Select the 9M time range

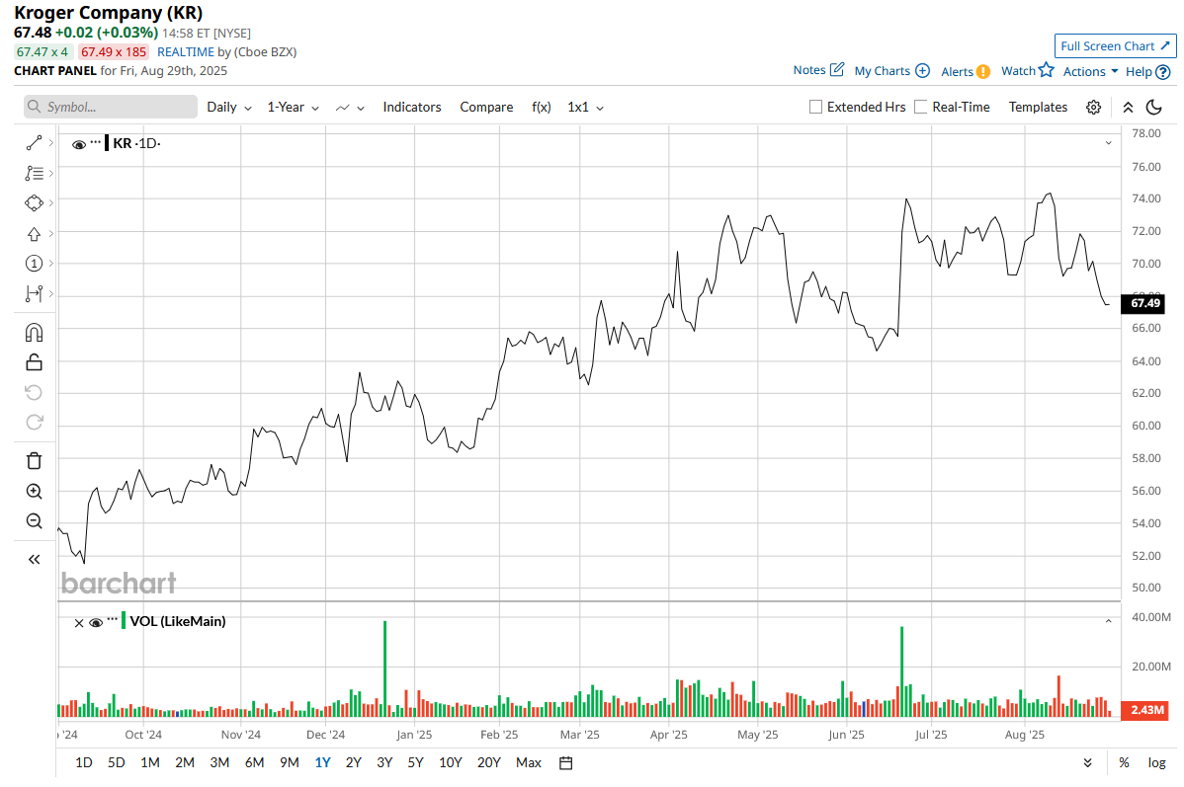pyautogui.click(x=290, y=763)
